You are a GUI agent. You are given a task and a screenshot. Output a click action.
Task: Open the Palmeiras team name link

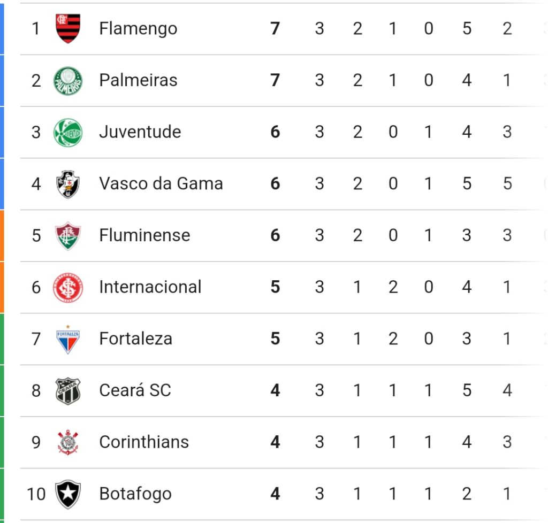coord(138,80)
